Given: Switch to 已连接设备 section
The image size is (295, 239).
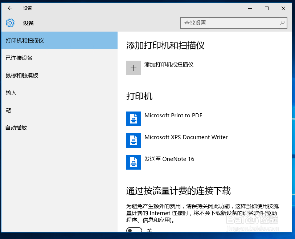Looking at the screenshot, I should 20,58.
